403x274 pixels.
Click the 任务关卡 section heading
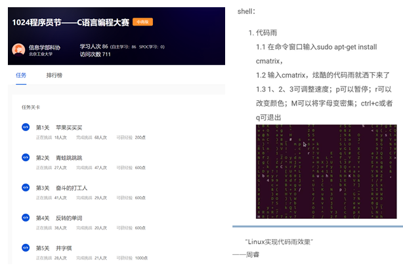point(31,106)
